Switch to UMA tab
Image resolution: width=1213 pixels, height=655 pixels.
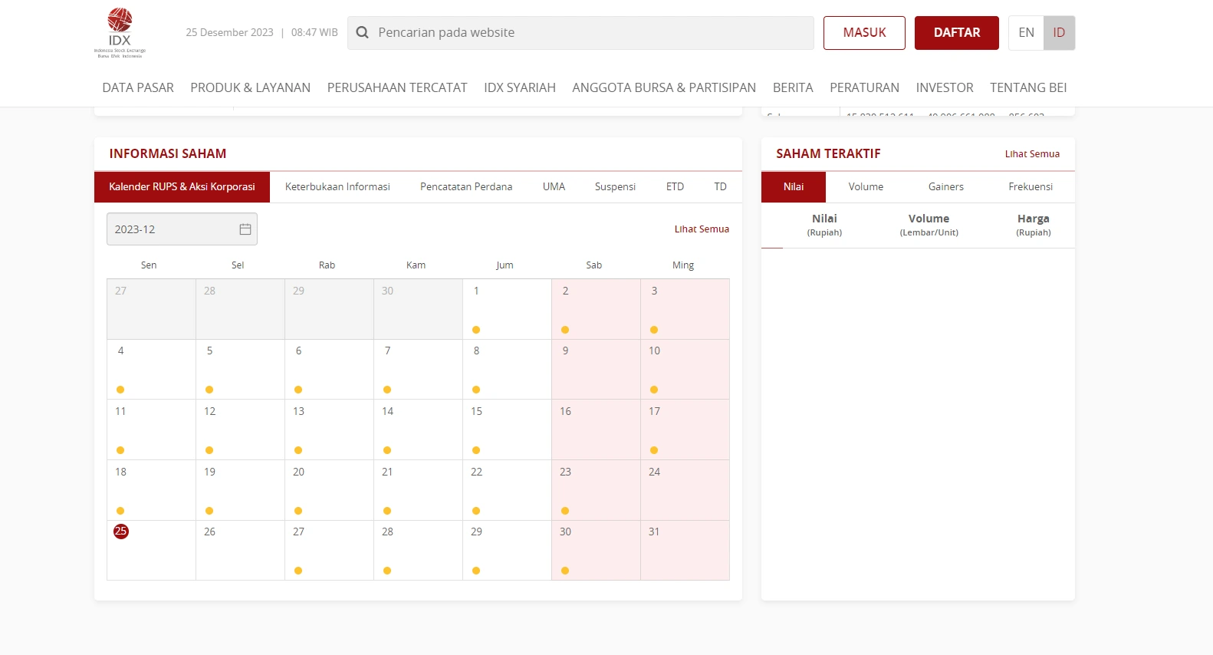tap(554, 187)
